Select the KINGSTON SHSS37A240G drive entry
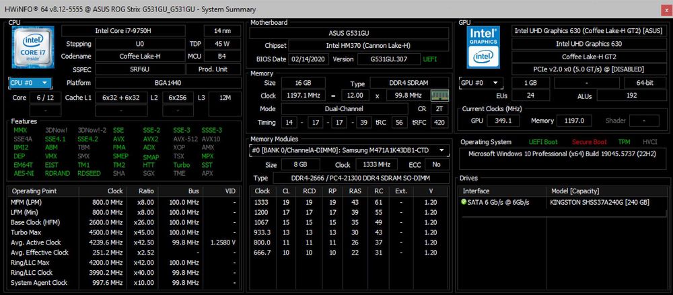This screenshot has width=673, height=295. coord(599,202)
